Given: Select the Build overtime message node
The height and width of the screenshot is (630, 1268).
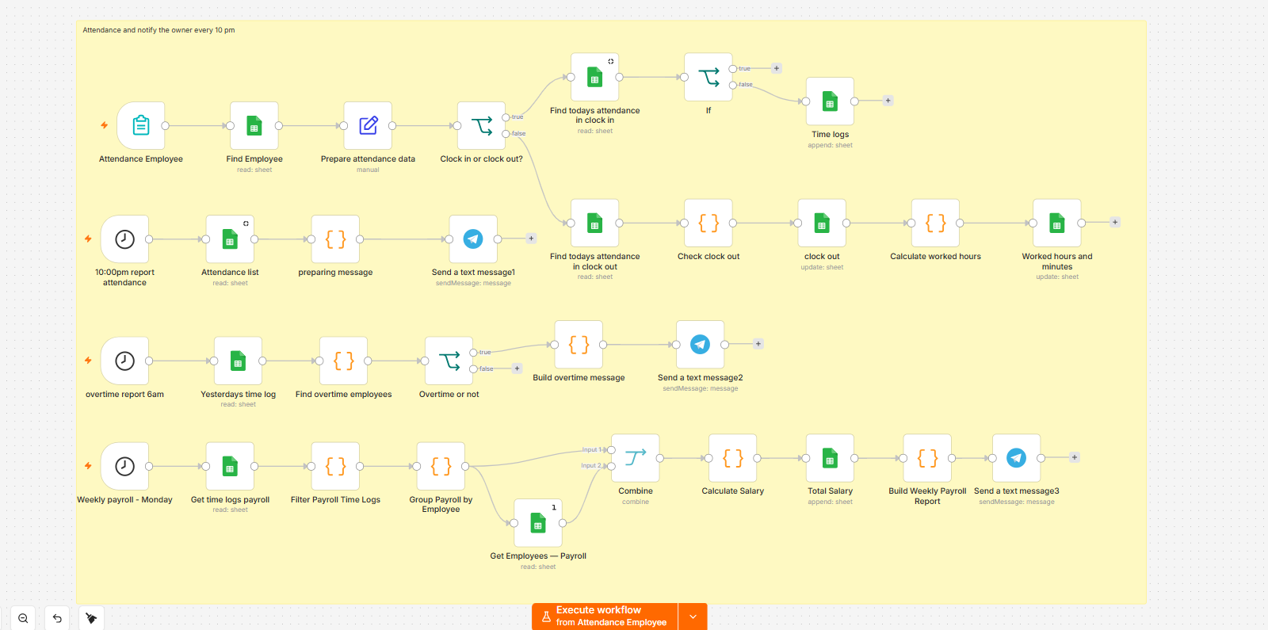Looking at the screenshot, I should click(x=579, y=344).
